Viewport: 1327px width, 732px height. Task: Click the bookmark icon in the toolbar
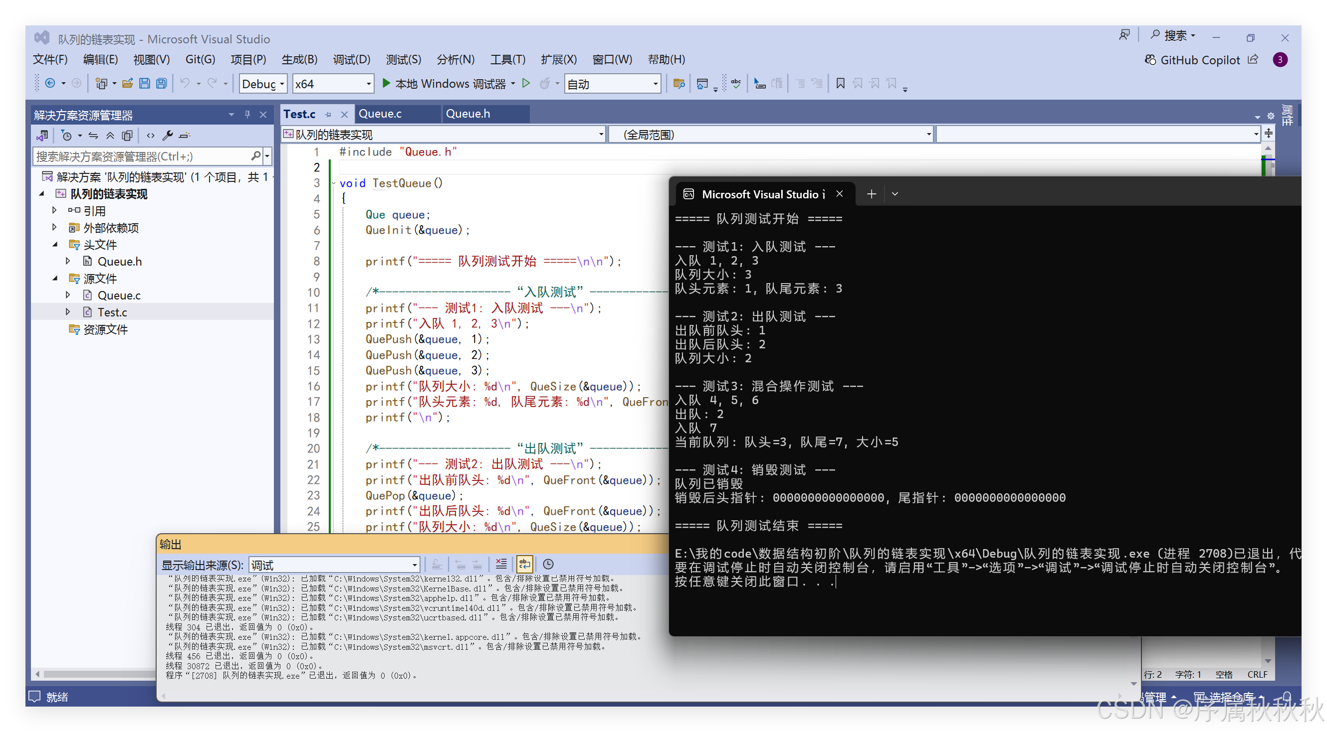point(840,83)
